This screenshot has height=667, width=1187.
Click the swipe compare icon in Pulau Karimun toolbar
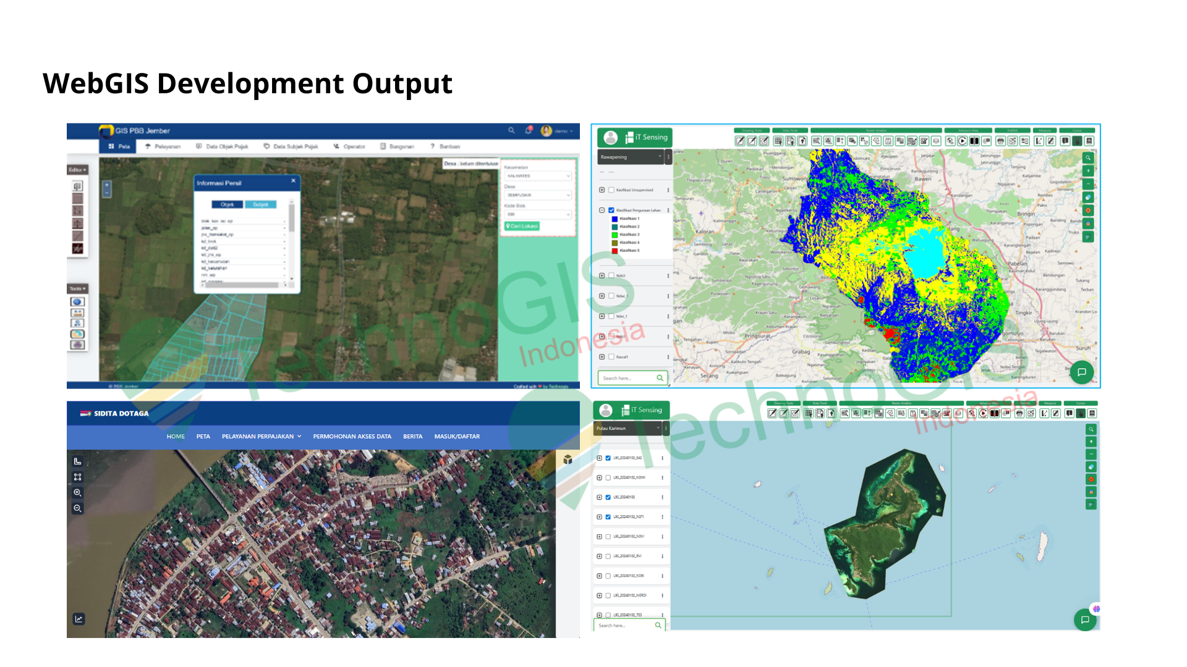(x=995, y=413)
